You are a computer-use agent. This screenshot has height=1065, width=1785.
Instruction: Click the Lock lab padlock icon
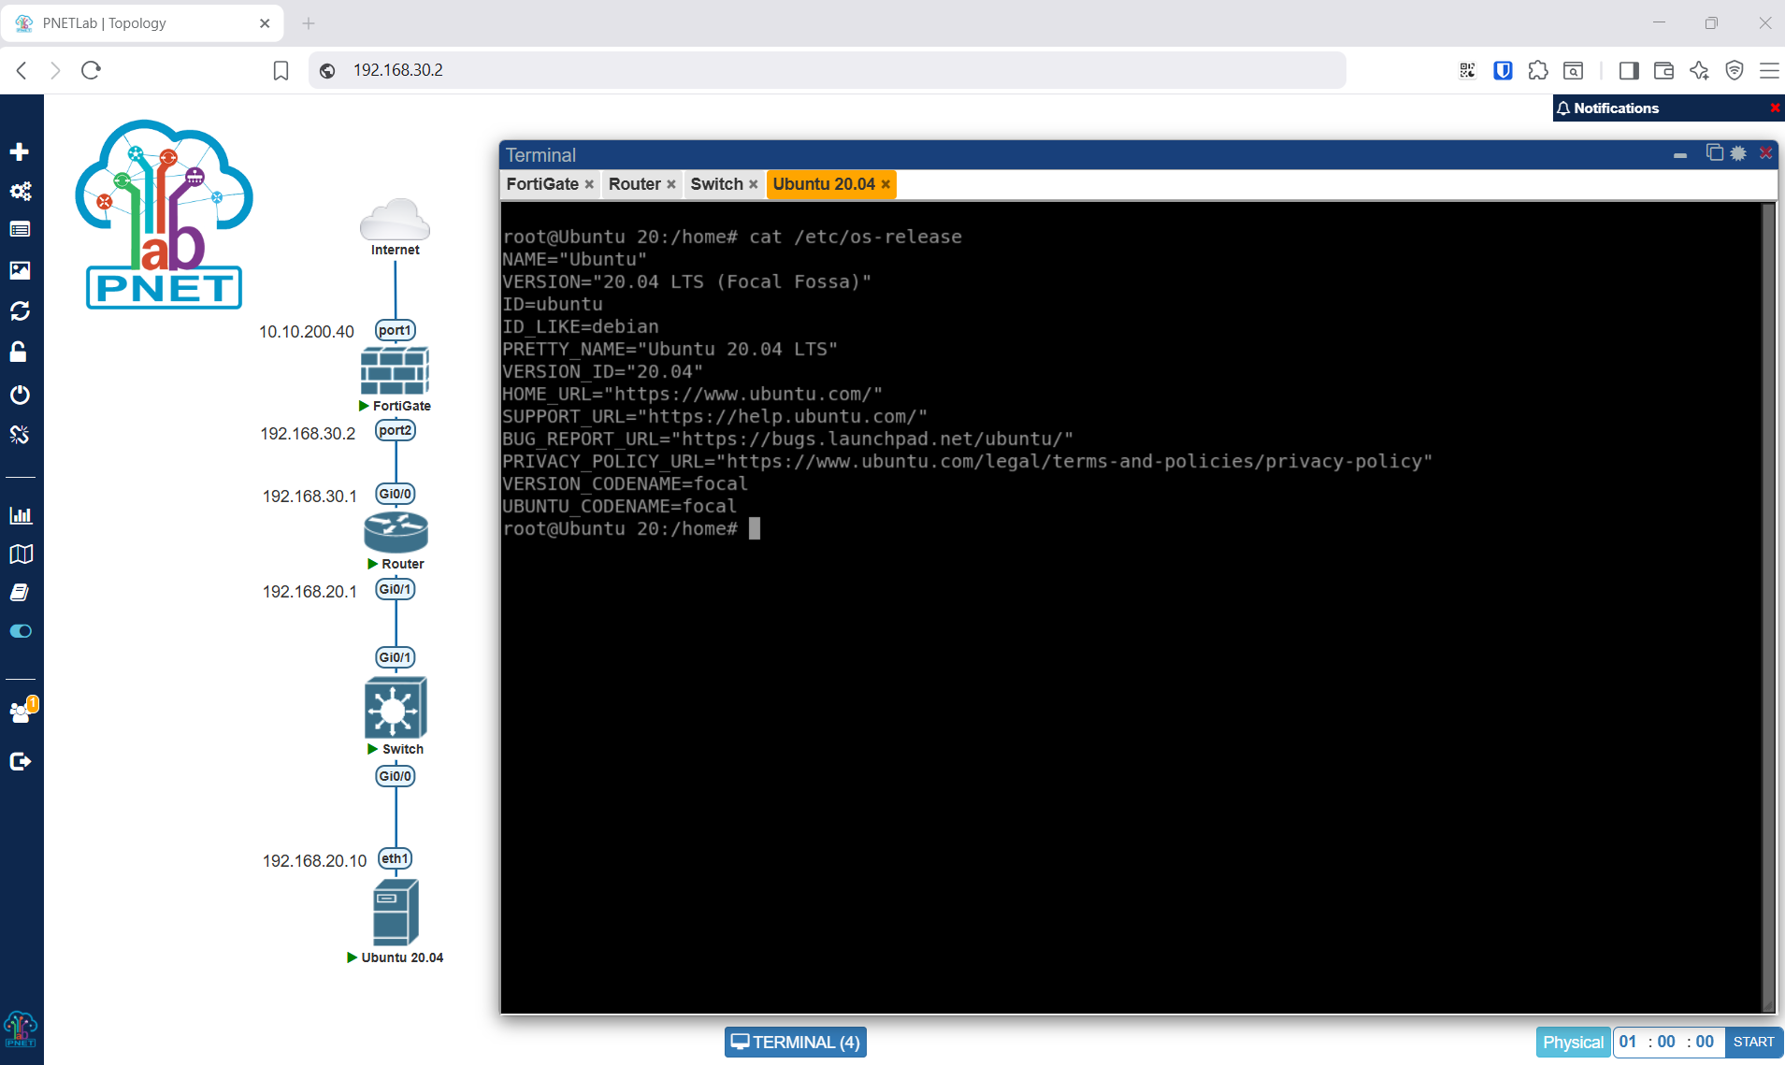(18, 352)
